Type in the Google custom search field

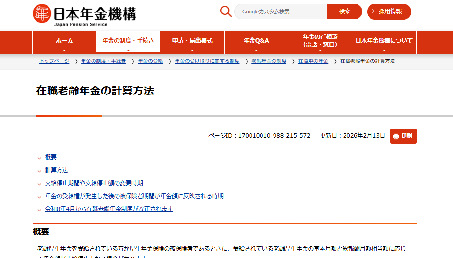281,12
